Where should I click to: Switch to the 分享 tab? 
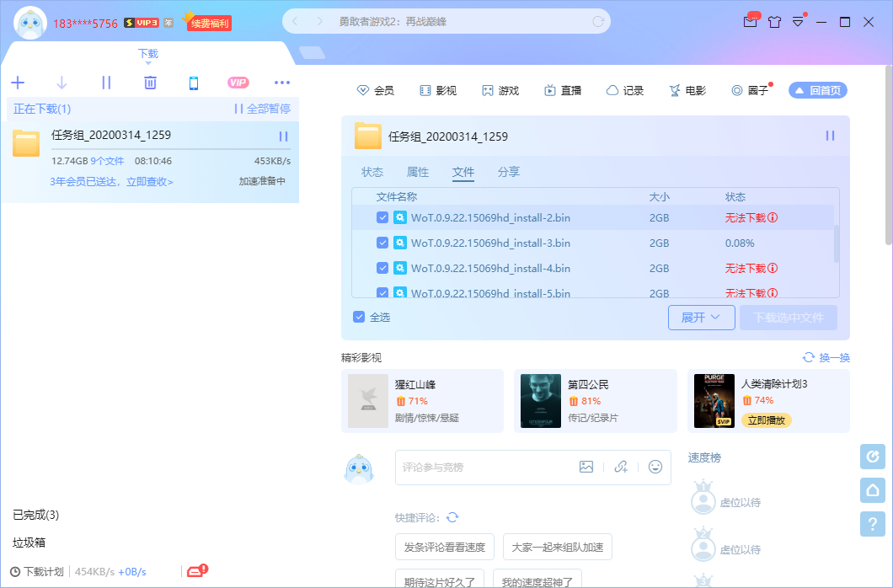coord(509,172)
